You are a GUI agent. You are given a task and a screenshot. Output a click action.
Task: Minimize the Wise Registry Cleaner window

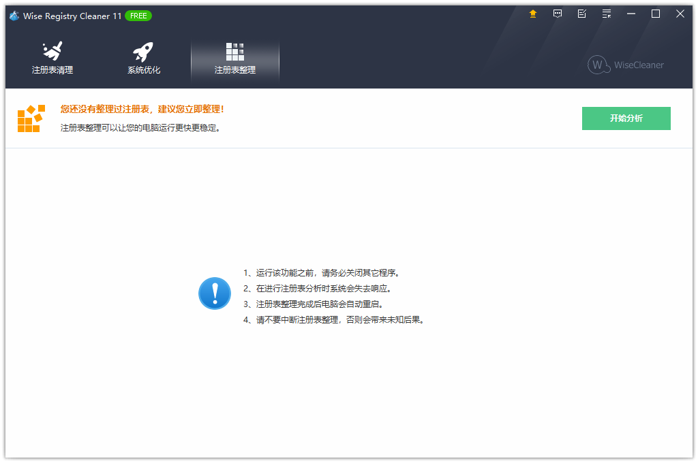[x=631, y=14]
